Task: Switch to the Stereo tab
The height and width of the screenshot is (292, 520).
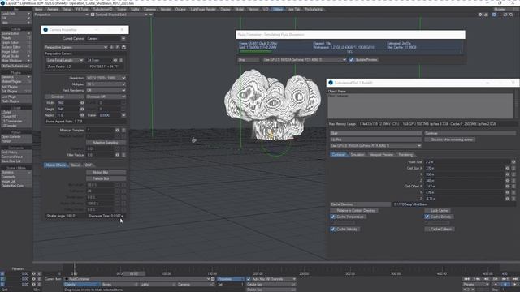Action: [76, 165]
